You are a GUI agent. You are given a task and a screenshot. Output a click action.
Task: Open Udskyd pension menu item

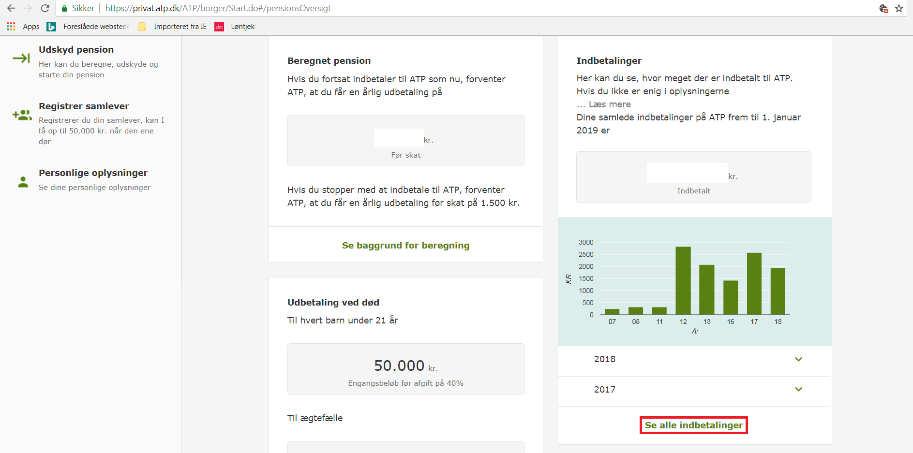pos(76,50)
